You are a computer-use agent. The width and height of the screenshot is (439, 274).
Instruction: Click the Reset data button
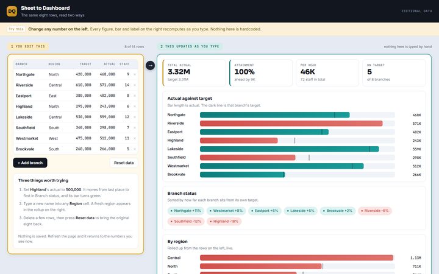[124, 163]
